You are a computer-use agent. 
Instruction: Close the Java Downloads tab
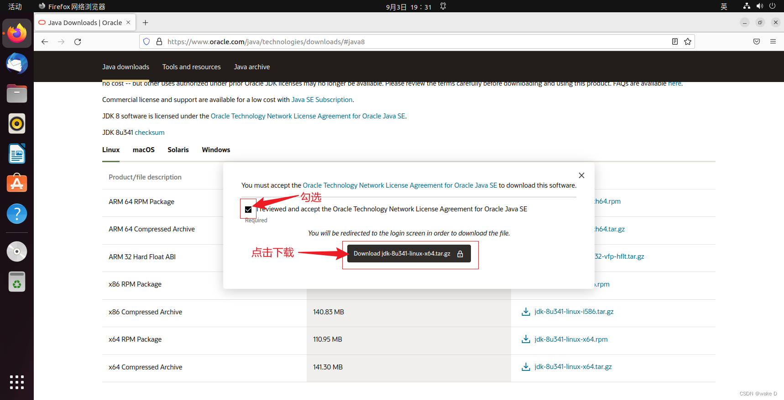click(x=128, y=22)
